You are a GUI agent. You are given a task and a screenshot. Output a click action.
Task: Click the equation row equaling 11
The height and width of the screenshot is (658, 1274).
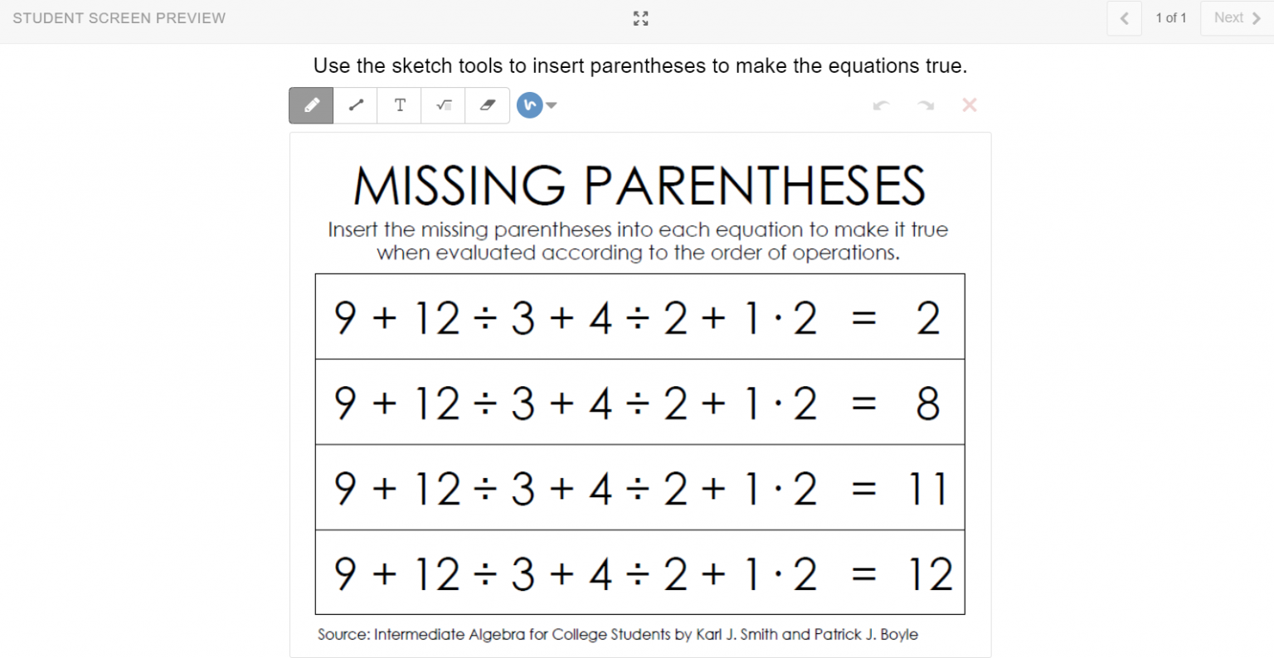coord(639,488)
